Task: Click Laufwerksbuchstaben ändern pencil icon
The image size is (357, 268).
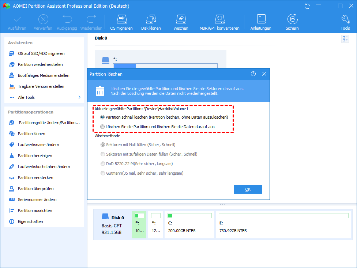Action: [12, 167]
